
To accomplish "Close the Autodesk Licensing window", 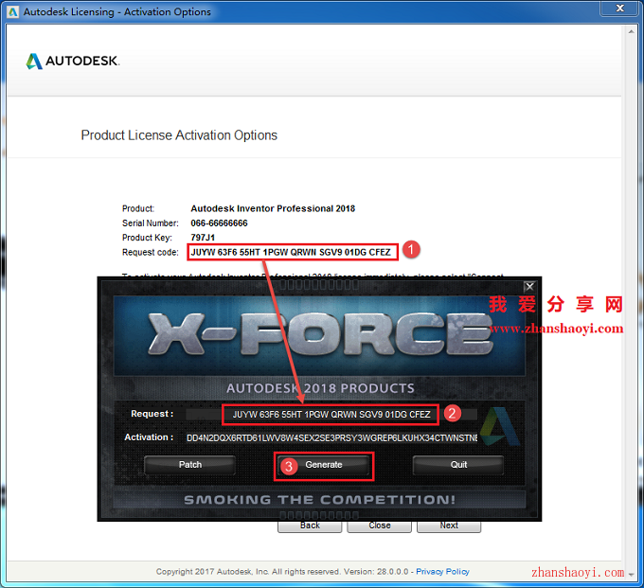I will 619,9.
